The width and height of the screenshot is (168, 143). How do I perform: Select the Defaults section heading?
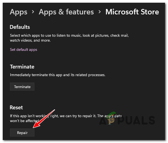pyautogui.click(x=20, y=27)
